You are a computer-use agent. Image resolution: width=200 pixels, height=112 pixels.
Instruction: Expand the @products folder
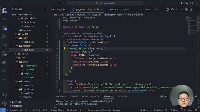tap(19, 18)
